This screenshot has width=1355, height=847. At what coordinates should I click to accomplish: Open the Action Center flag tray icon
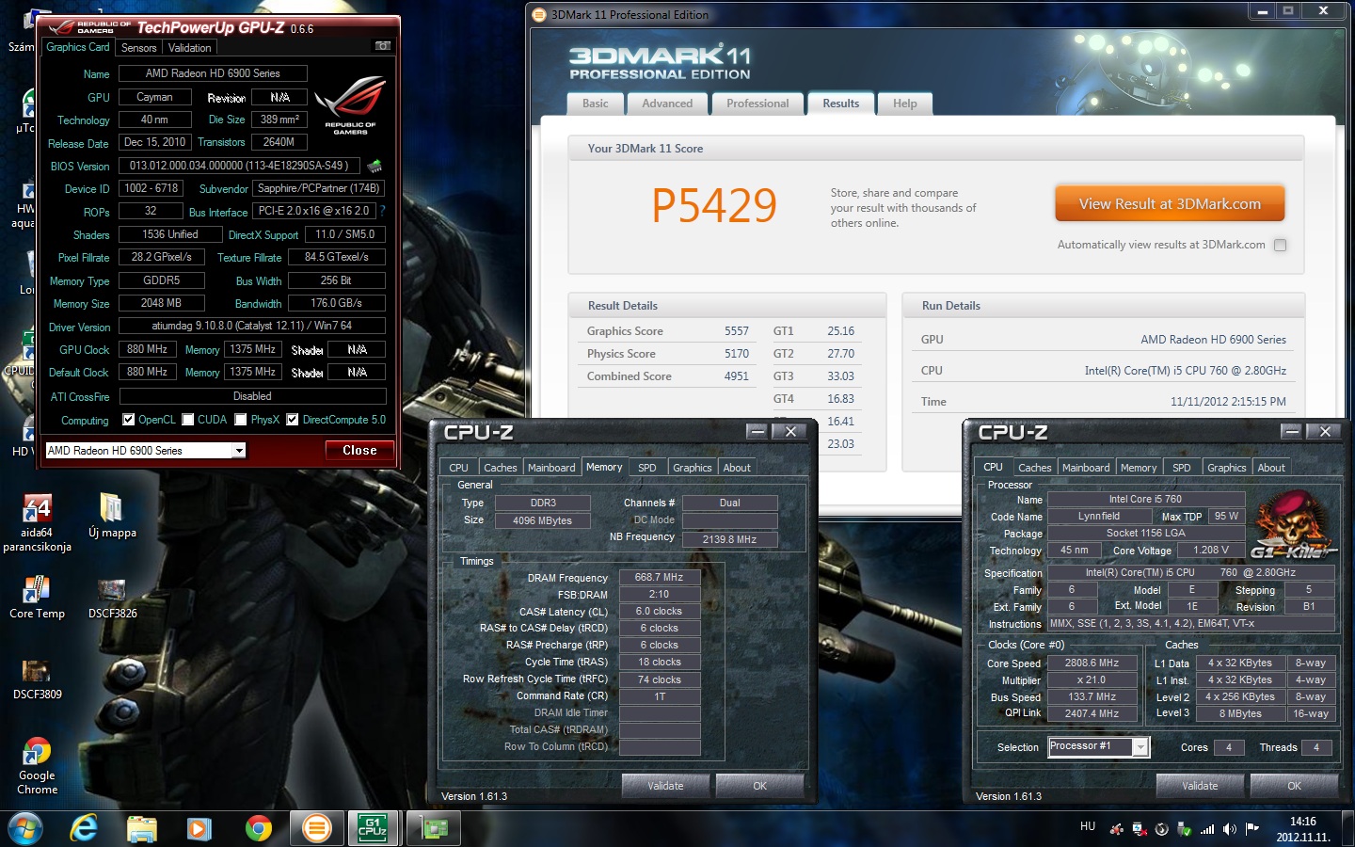point(1251,829)
